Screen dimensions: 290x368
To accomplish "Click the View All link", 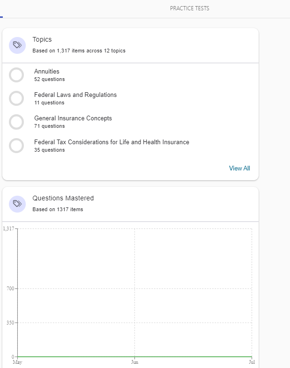I will pos(239,168).
